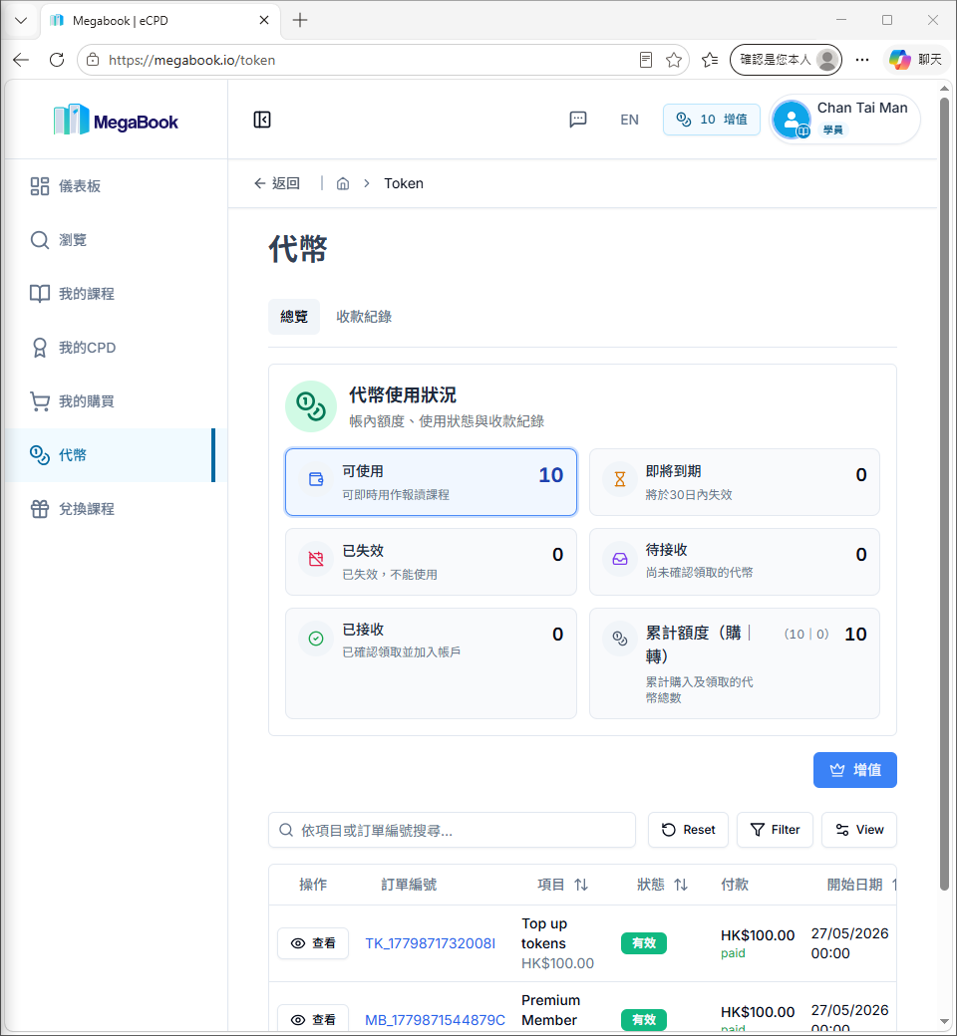The width and height of the screenshot is (957, 1036).
Task: Sort by 項目 column
Action: click(562, 885)
